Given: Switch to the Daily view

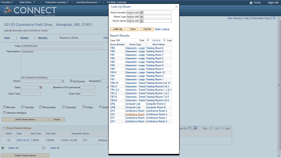Looking at the screenshot, I should coord(7,38).
